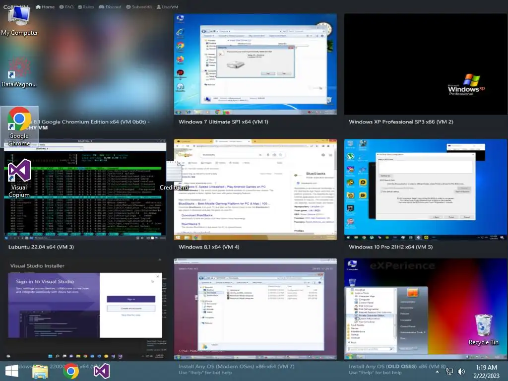
Task: Open the Subreddit nav link
Action: pyautogui.click(x=139, y=7)
